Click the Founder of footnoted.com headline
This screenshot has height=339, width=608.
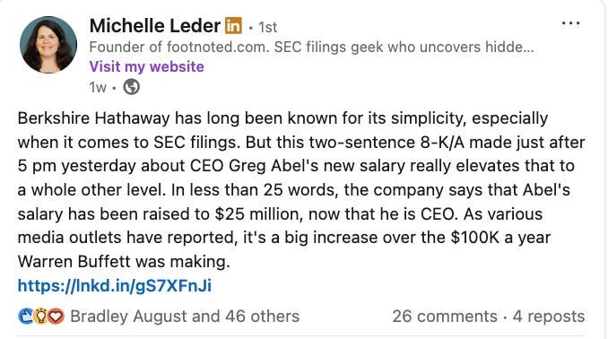(x=311, y=47)
